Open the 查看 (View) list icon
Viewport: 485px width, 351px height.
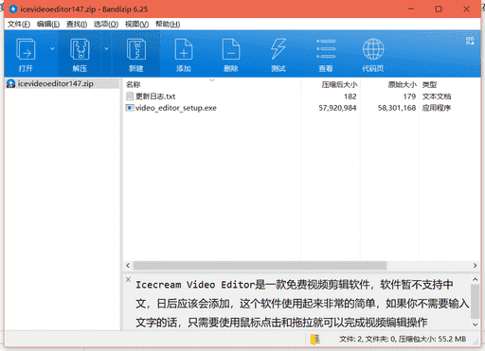click(x=326, y=49)
